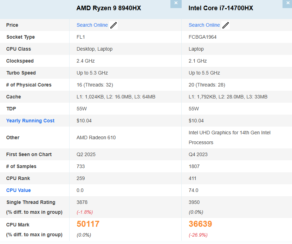Click the Intel cache value with L3: 33MB

(x=228, y=97)
